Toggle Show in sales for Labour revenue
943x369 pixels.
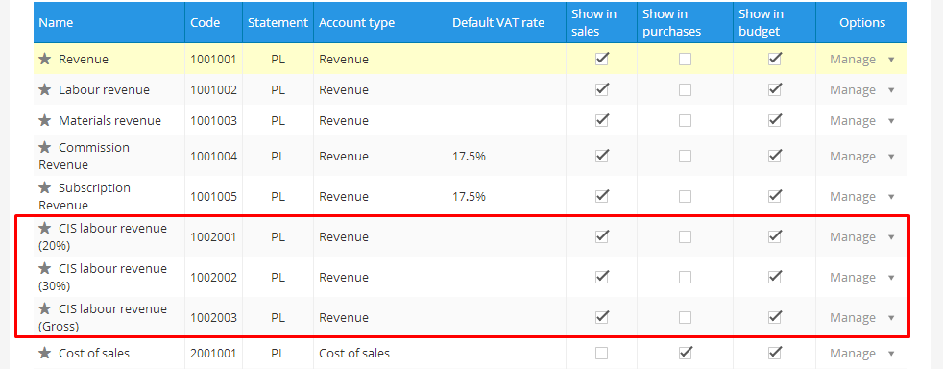click(x=601, y=89)
